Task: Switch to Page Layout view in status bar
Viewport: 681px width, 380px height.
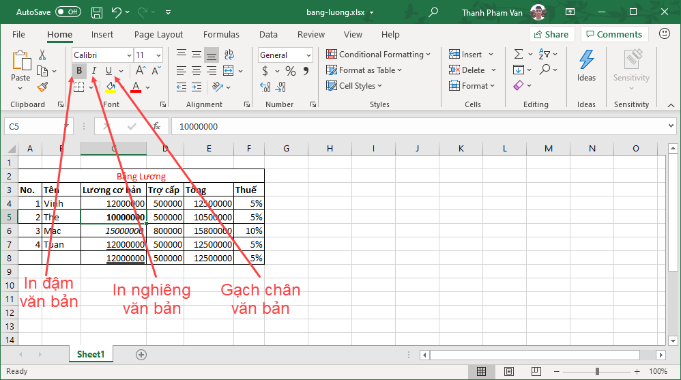Action: pos(508,371)
